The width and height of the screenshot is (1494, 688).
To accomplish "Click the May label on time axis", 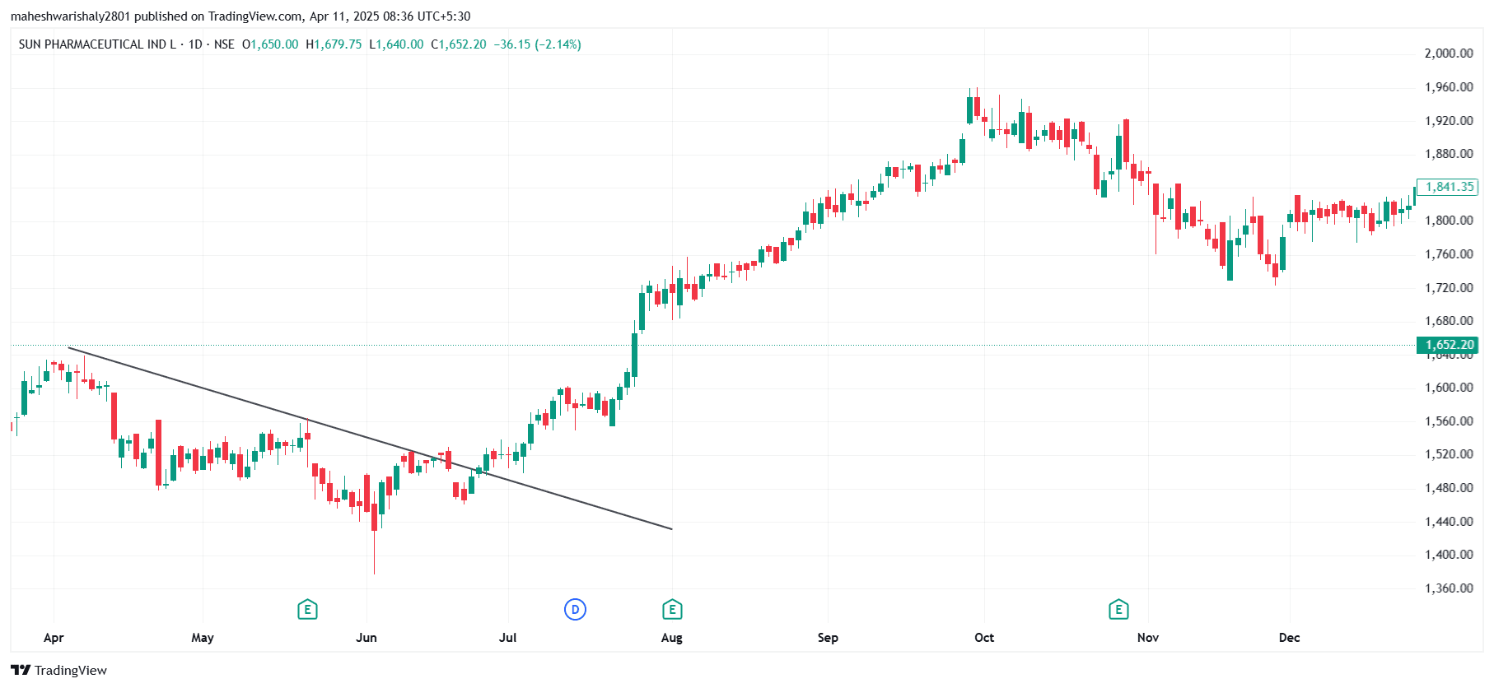I will coord(203,638).
